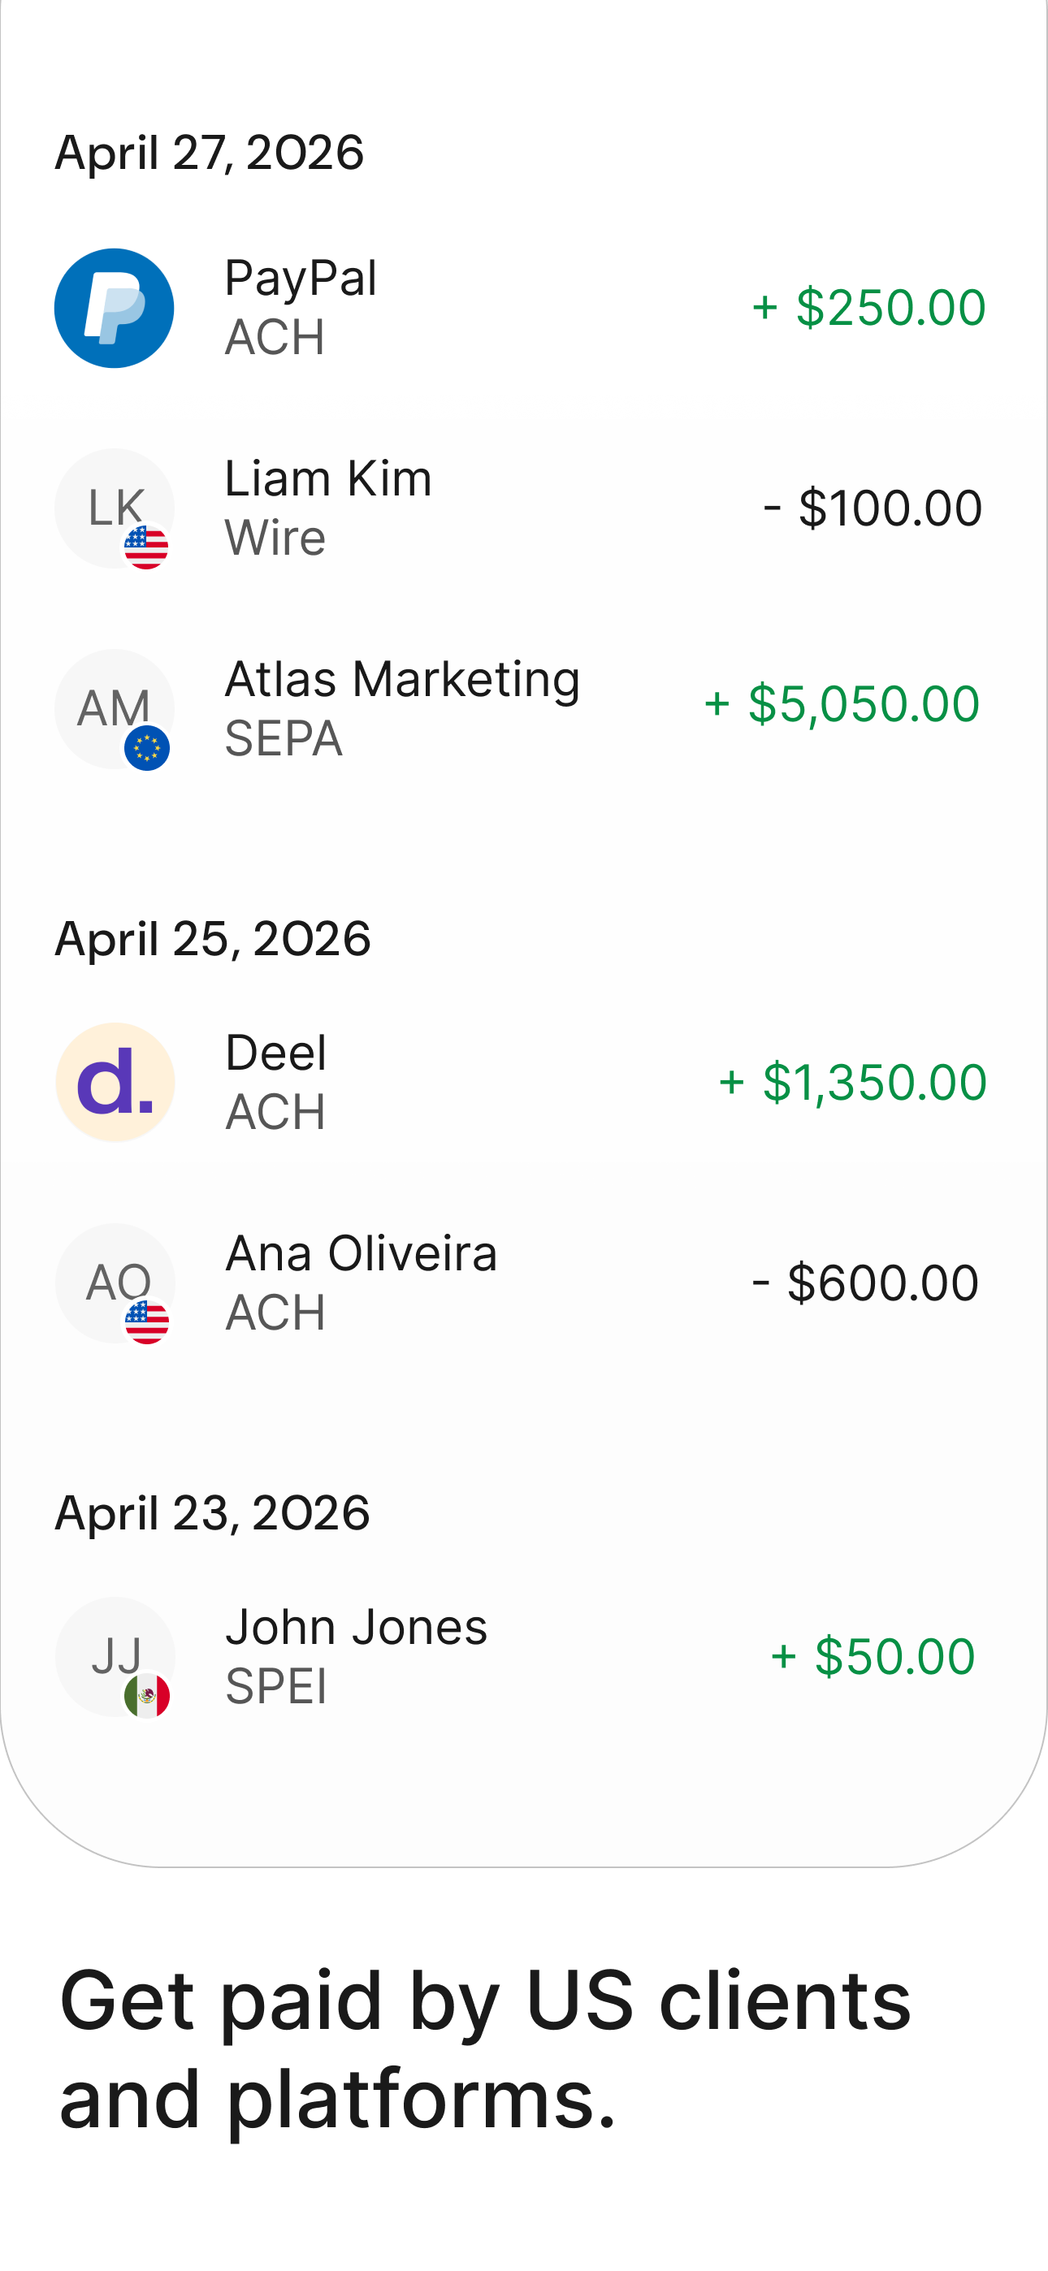Screen dimensions: 1048x2271
Task: Open the Atlas Marketing SEPA payment
Action: [x=521, y=709]
